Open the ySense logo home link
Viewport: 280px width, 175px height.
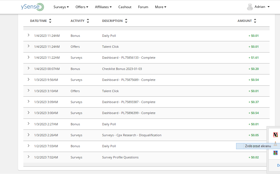point(32,7)
